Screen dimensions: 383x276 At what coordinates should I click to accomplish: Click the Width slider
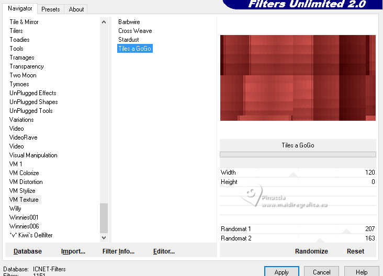(298, 172)
